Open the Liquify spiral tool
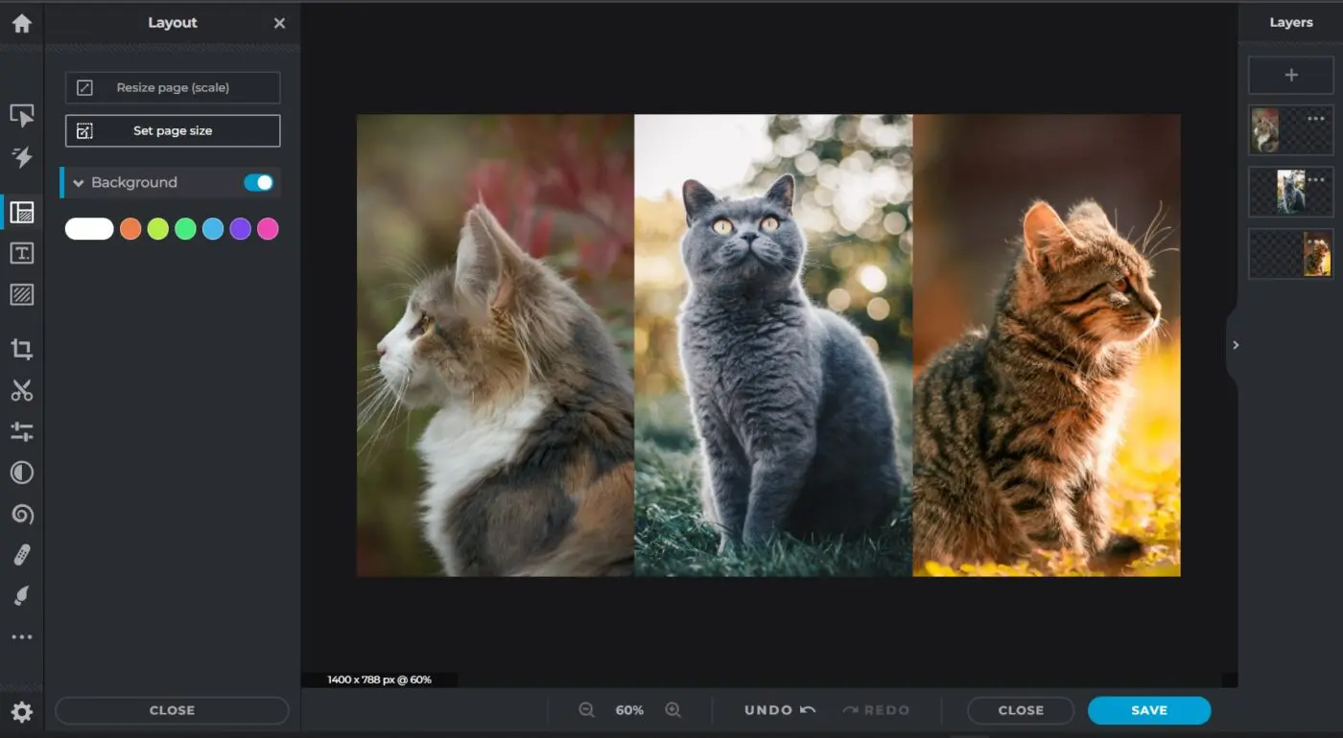The image size is (1343, 738). pyautogui.click(x=21, y=514)
